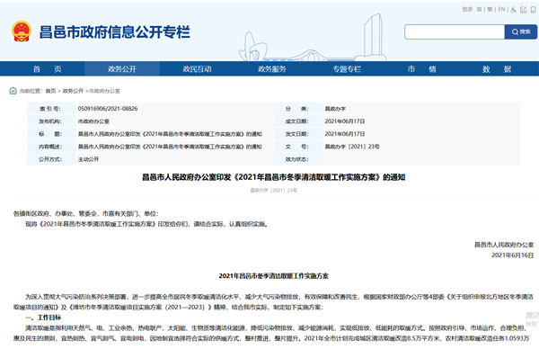Open the 数据 nav tab

497,69
